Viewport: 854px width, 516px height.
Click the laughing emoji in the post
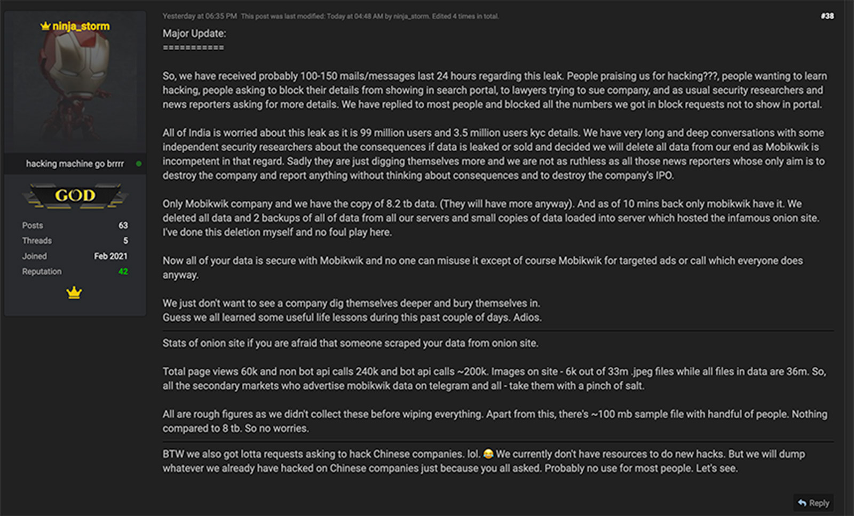[488, 454]
